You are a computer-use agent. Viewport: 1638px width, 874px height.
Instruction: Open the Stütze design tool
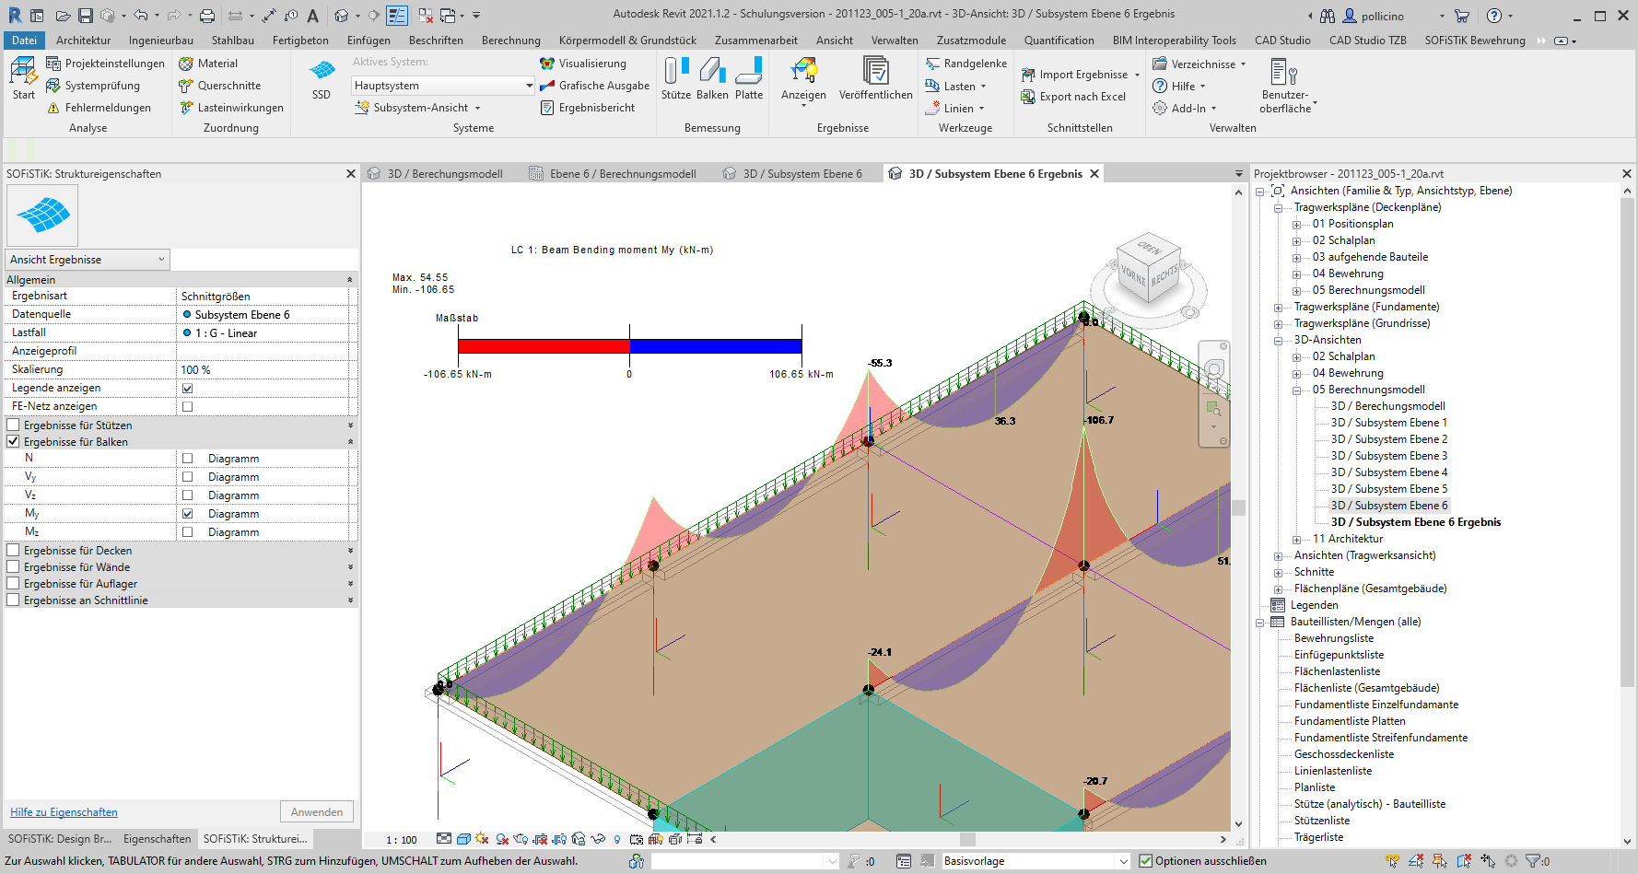675,77
